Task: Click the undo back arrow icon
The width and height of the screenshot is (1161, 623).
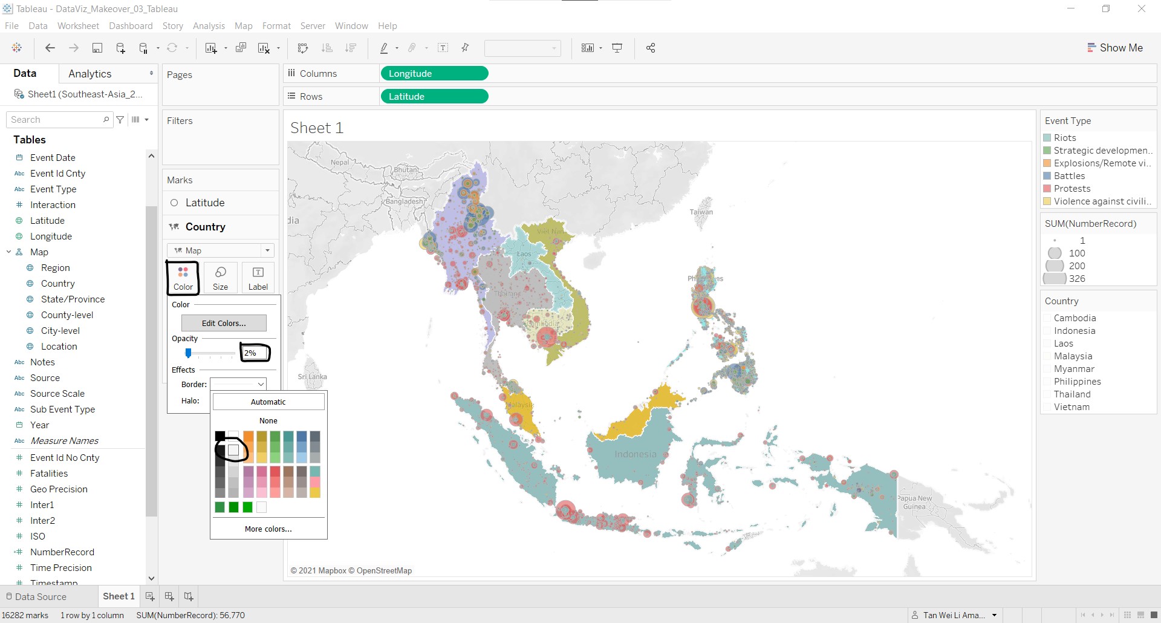Action: (x=50, y=48)
